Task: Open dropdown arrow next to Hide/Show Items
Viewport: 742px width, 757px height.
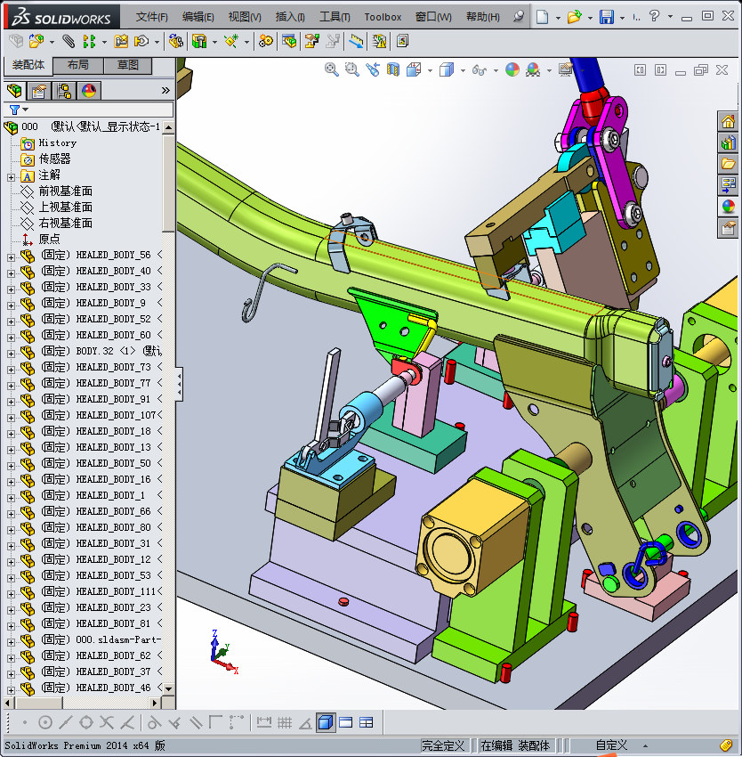Action: 496,70
